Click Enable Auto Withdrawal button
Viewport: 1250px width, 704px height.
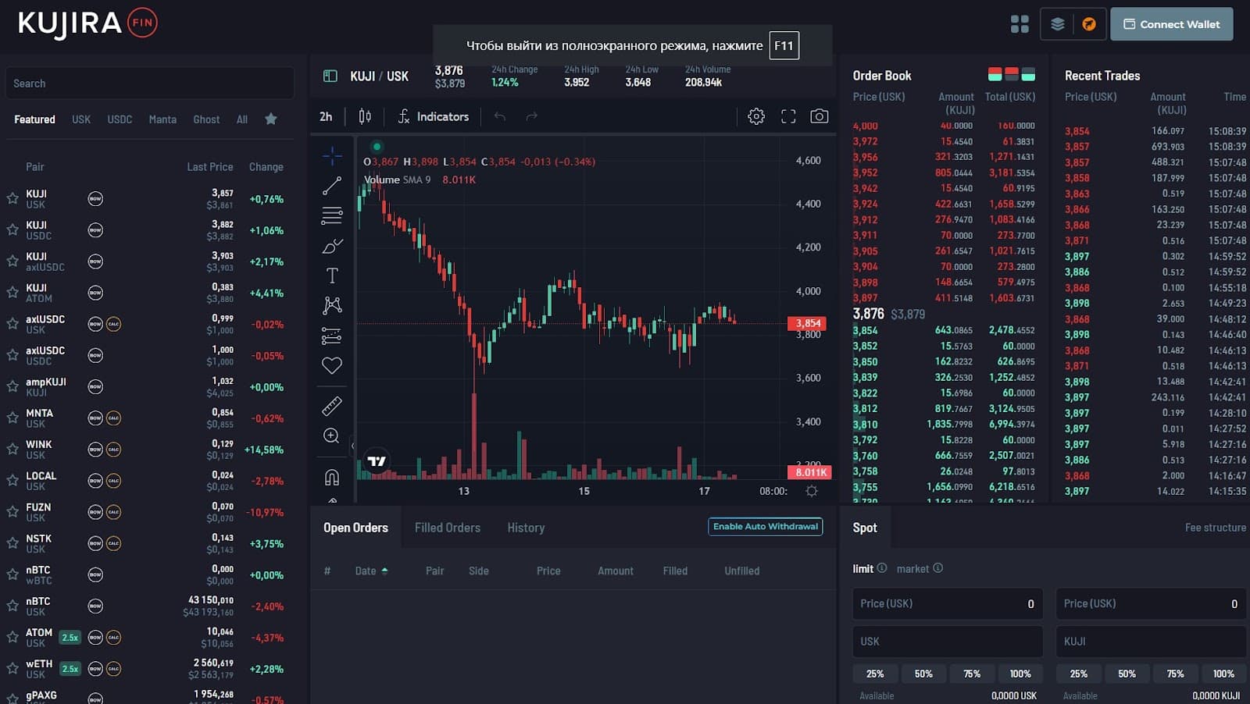click(x=765, y=527)
